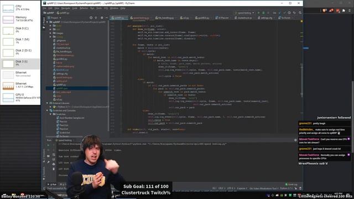Open the Tools menu
Viewport: 354px width, 199px height.
point(99,8)
